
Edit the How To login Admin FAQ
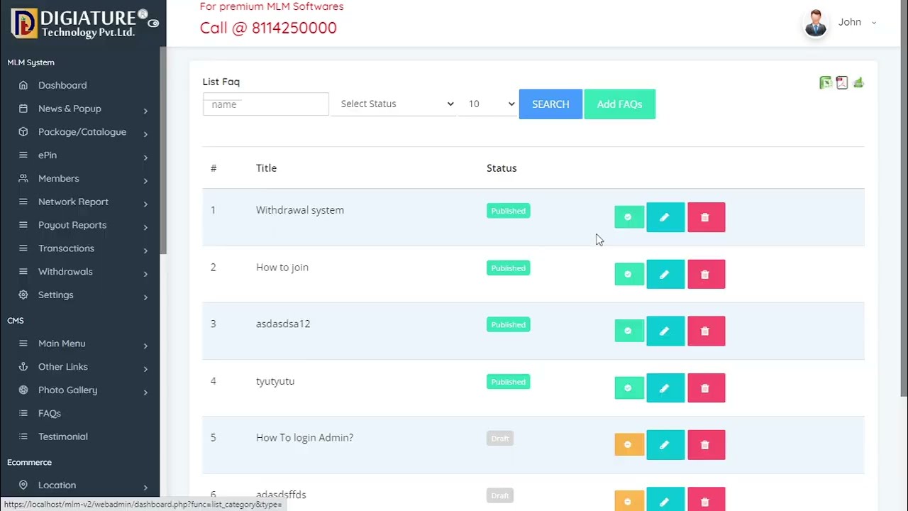click(665, 445)
